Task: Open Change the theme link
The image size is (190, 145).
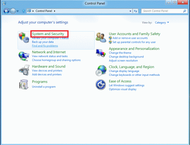Action: [120, 53]
